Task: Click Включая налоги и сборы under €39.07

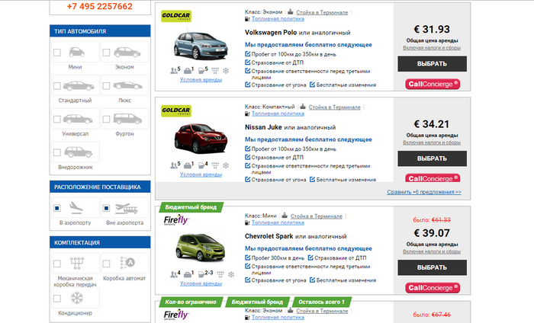Action: 432,251
